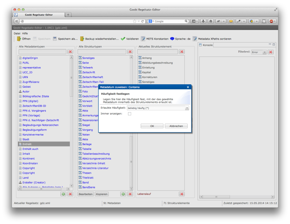290x224 pixels.
Task: Click the Kopieren button
Action: [x=102, y=194]
